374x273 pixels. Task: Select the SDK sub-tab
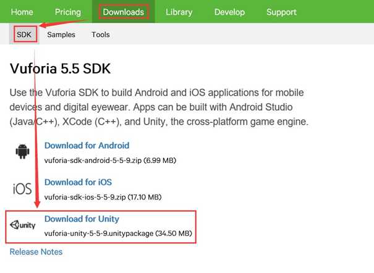24,35
